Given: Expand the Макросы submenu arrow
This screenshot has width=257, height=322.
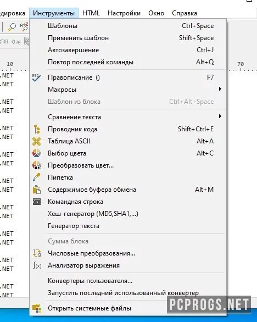Looking at the screenshot, I should pyautogui.click(x=220, y=89).
